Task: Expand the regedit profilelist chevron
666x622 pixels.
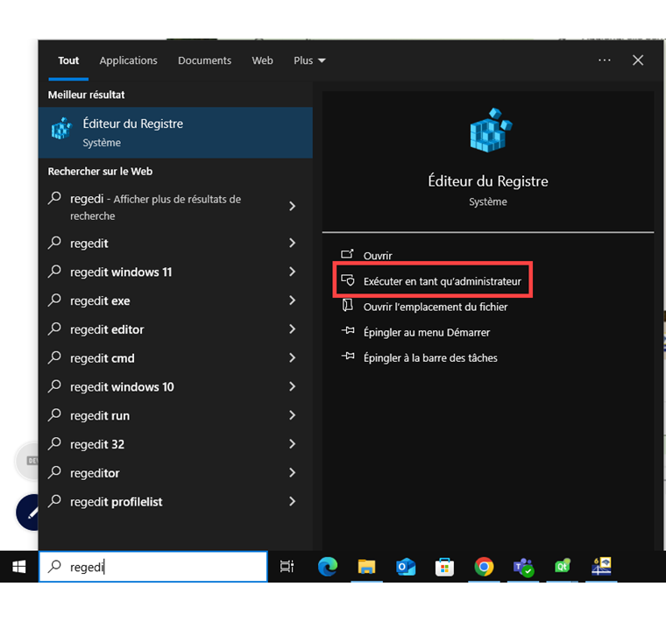Action: coord(292,501)
